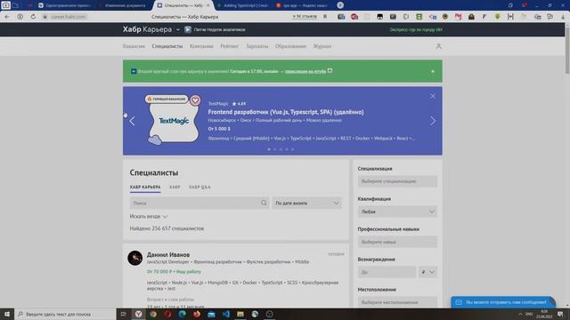Show previous vacancy in the carousel
The height and width of the screenshot is (320, 570).
coord(133,121)
